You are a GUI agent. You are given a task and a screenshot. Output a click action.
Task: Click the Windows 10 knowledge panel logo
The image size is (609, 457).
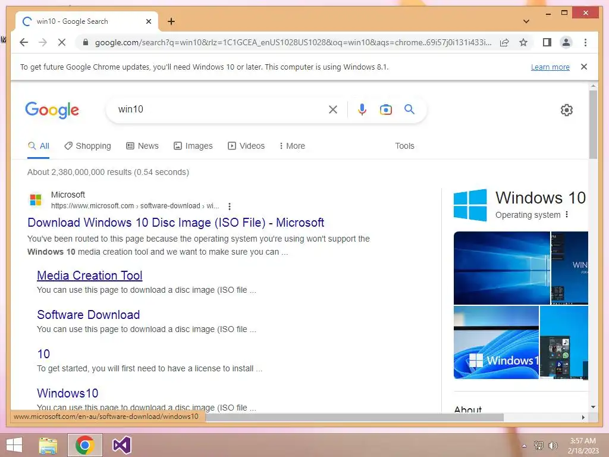pyautogui.click(x=470, y=205)
